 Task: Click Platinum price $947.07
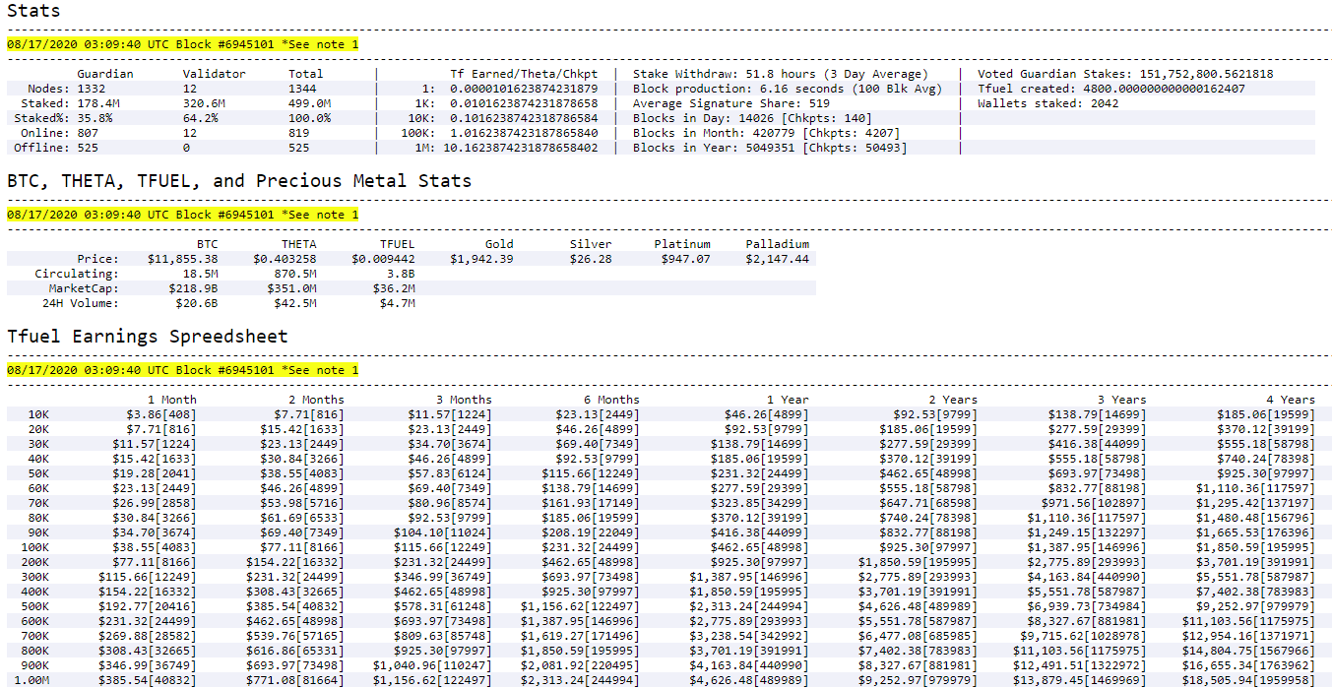tap(686, 259)
